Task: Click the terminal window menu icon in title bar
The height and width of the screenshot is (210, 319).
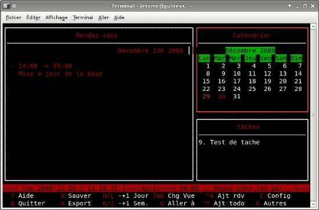Action: click(x=6, y=6)
